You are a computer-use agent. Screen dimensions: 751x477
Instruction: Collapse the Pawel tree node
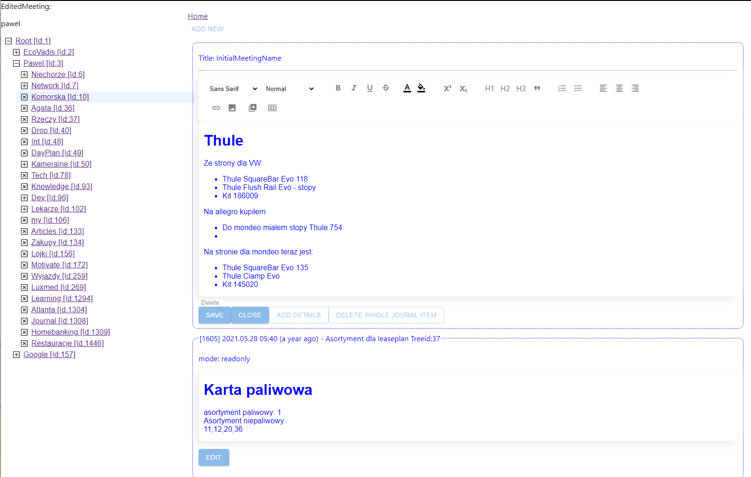(x=16, y=63)
